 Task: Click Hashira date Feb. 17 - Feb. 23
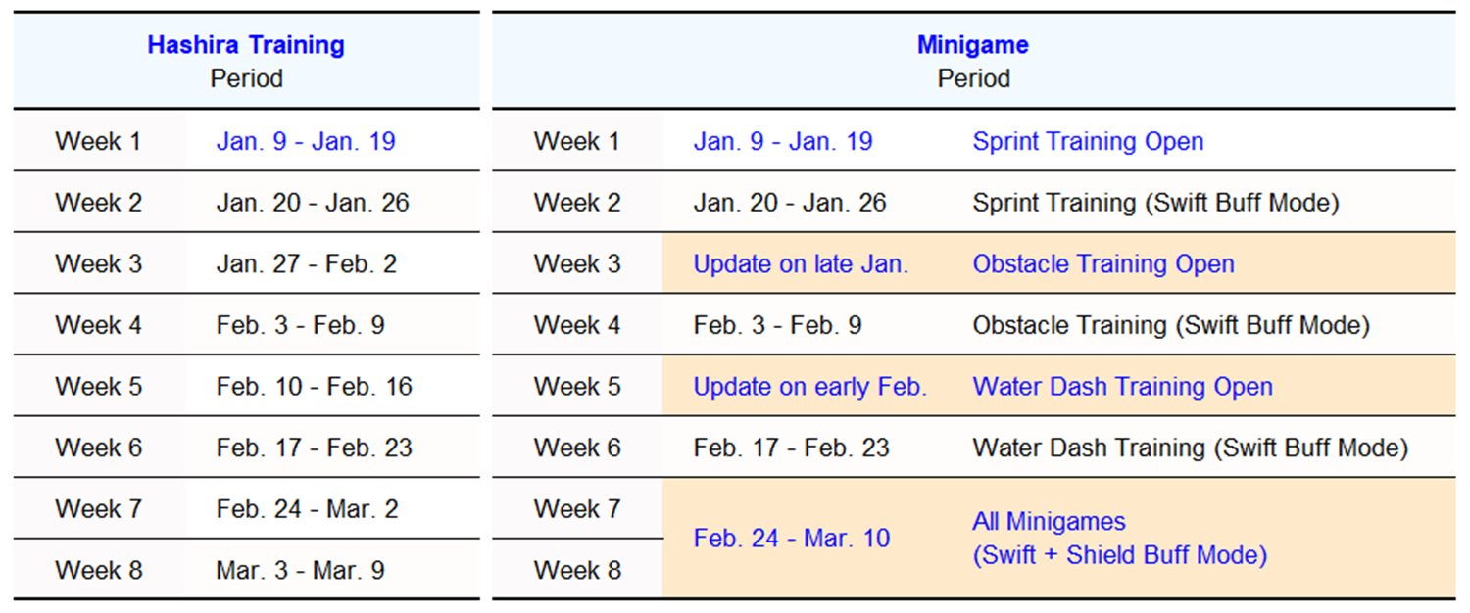[x=315, y=448]
